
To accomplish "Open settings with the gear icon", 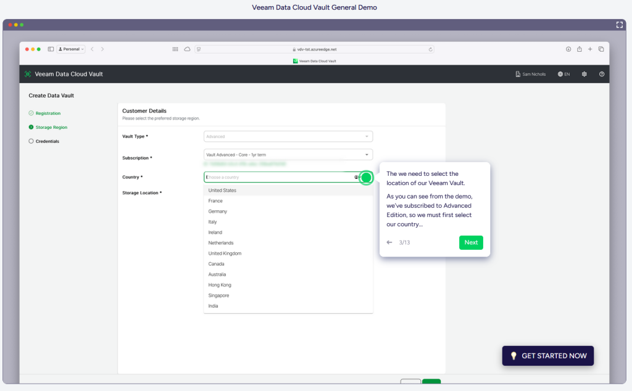I will 584,74.
